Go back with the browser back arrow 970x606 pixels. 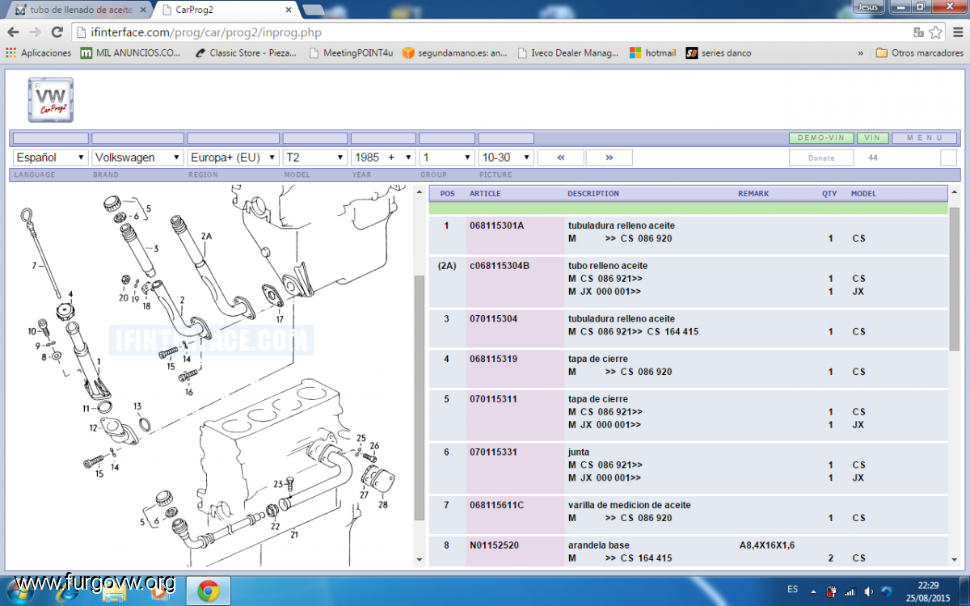click(x=13, y=32)
